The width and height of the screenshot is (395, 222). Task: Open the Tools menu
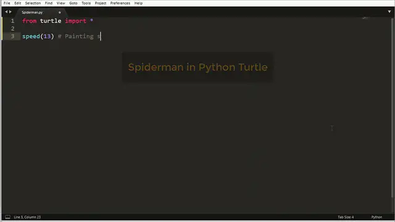(x=86, y=3)
